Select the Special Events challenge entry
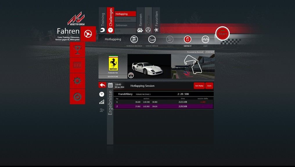This screenshot has width=295, height=167. 125,19
